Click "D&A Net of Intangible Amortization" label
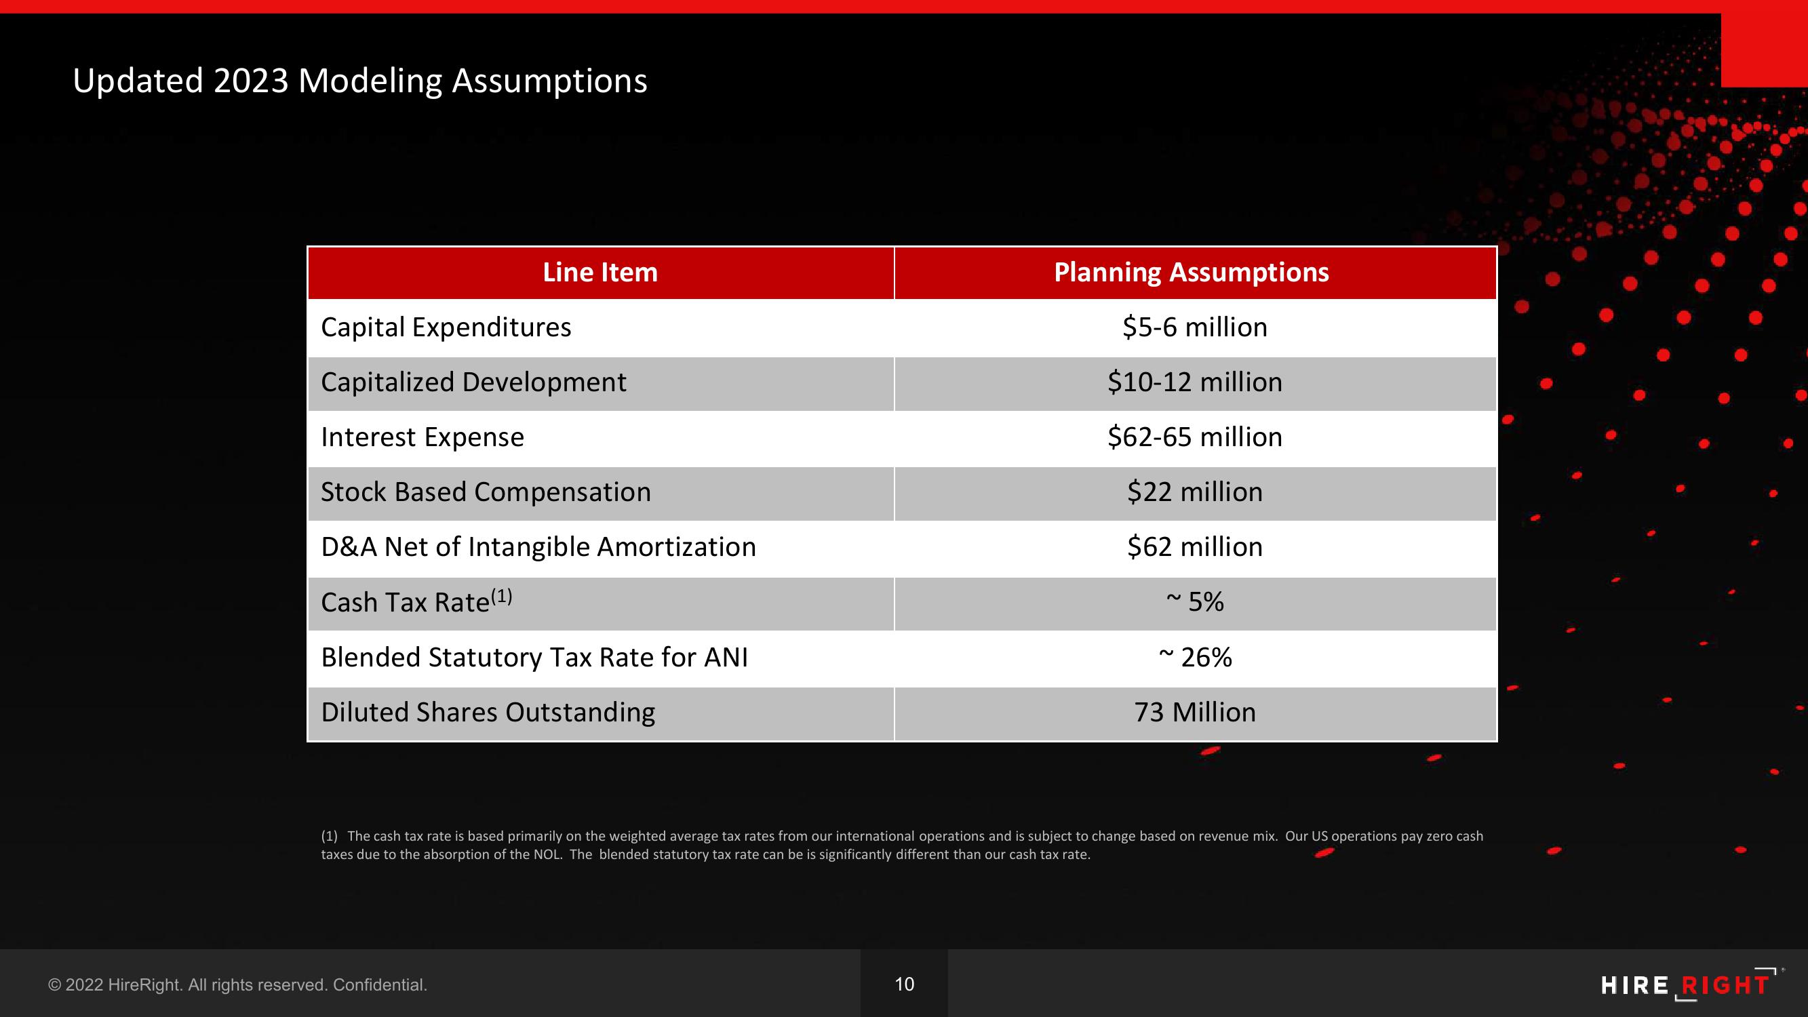Viewport: 1808px width, 1017px height. (538, 546)
